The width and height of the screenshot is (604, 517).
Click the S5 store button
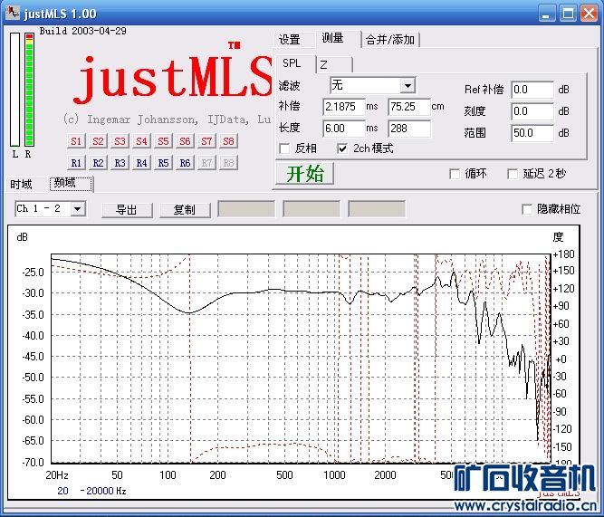[163, 141]
